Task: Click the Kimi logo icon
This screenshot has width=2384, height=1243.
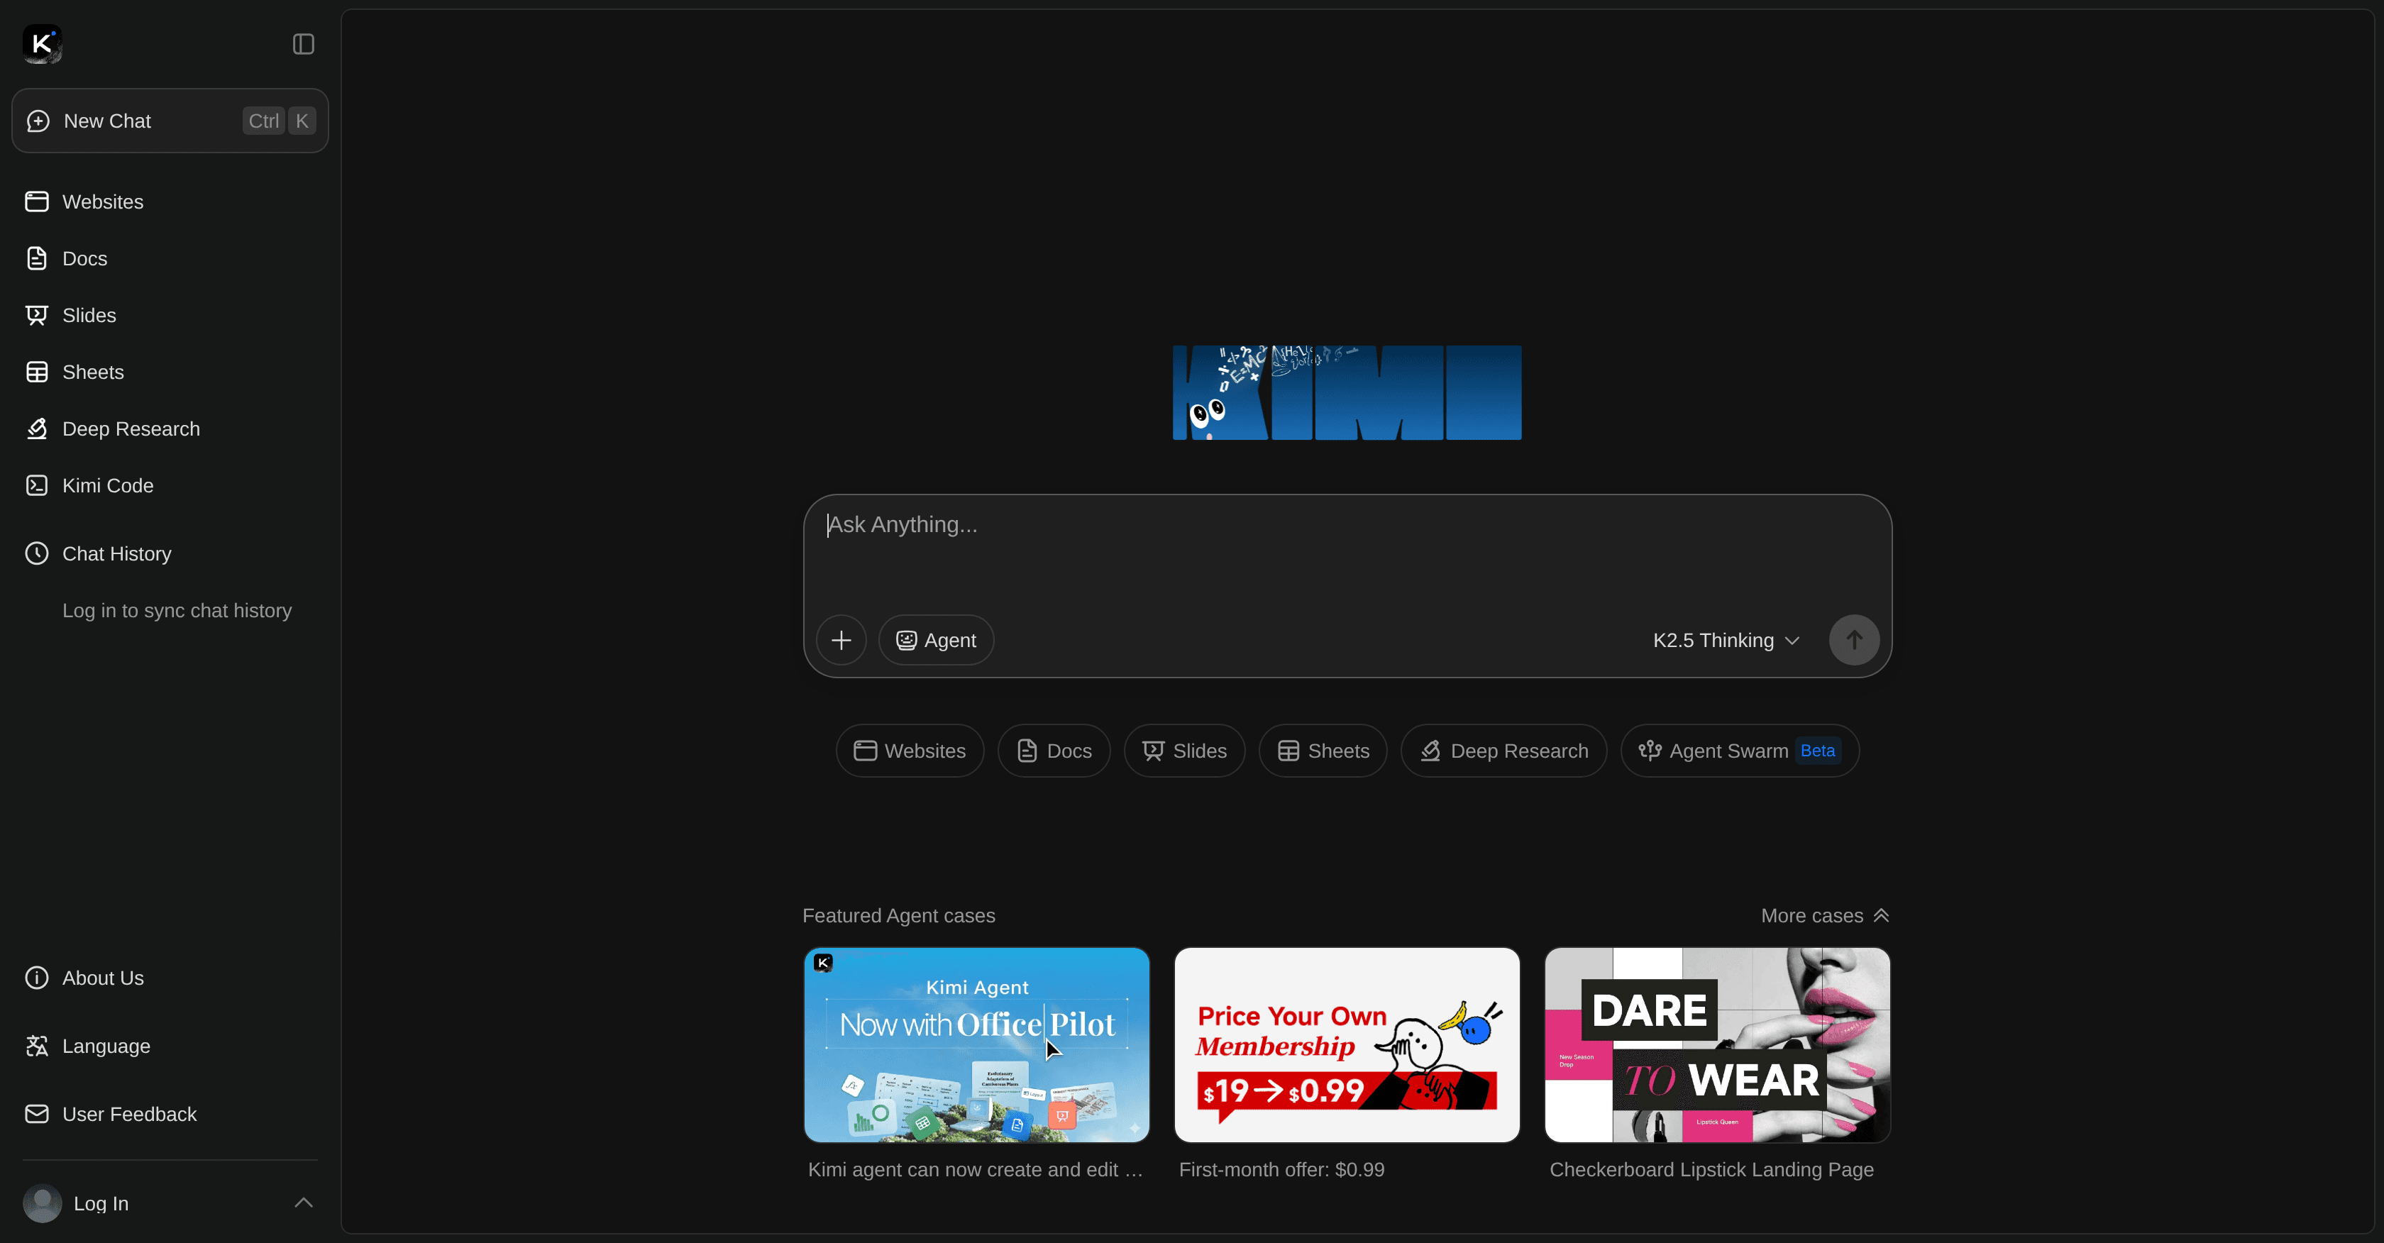Action: (42, 43)
